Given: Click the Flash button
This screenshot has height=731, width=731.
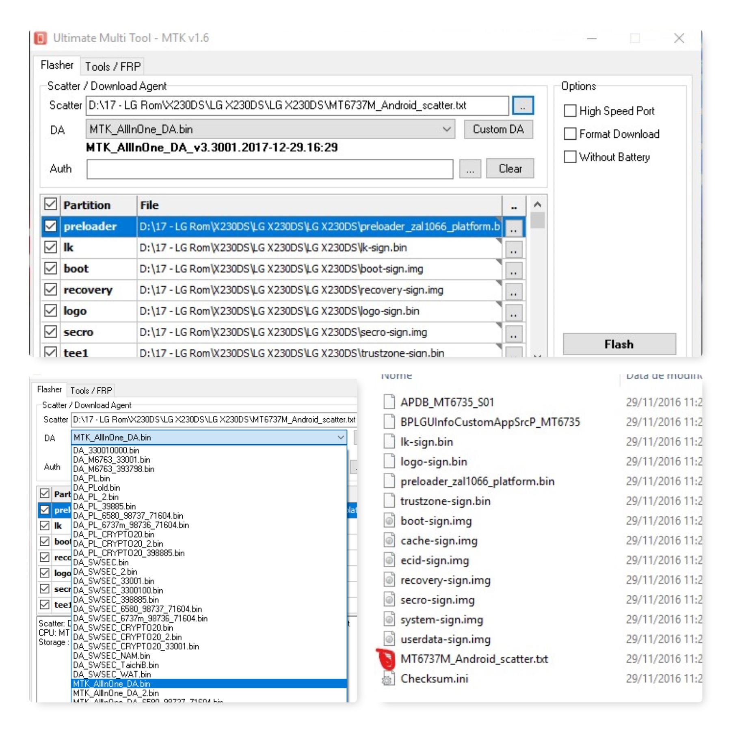Looking at the screenshot, I should (619, 344).
